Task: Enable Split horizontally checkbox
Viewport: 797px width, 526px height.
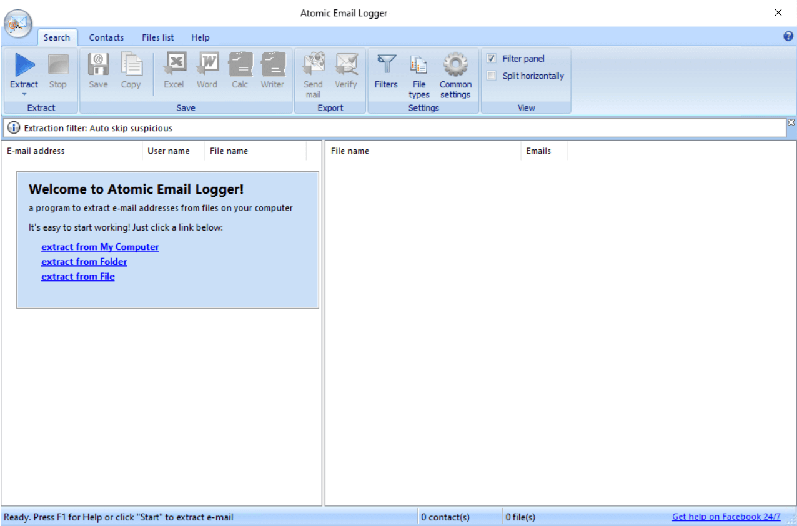Action: [x=492, y=76]
